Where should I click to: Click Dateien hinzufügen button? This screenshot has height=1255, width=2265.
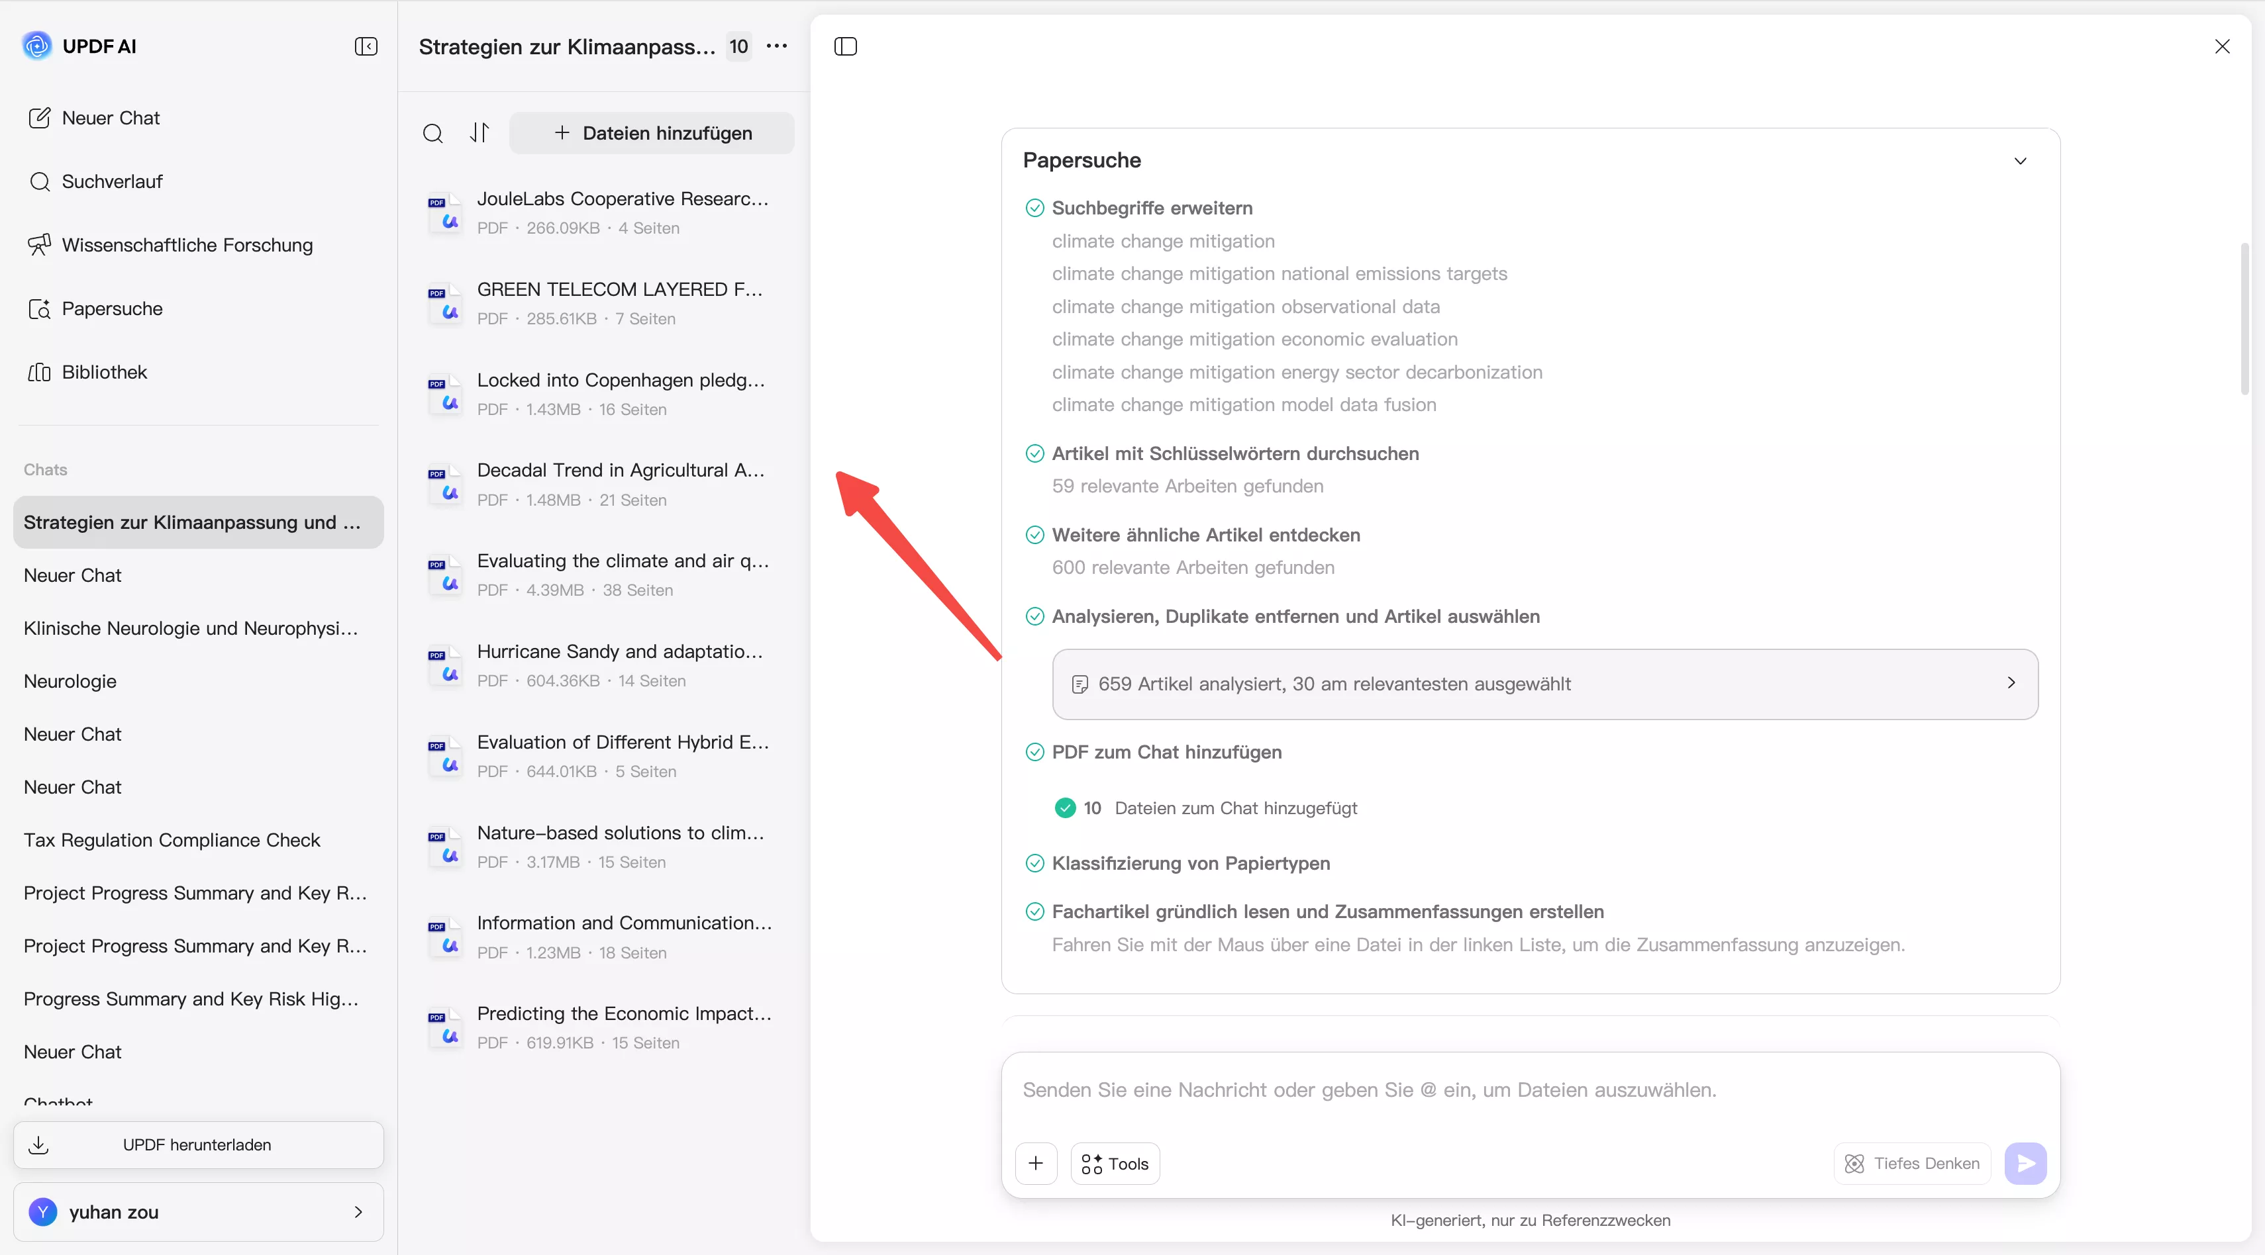click(652, 134)
